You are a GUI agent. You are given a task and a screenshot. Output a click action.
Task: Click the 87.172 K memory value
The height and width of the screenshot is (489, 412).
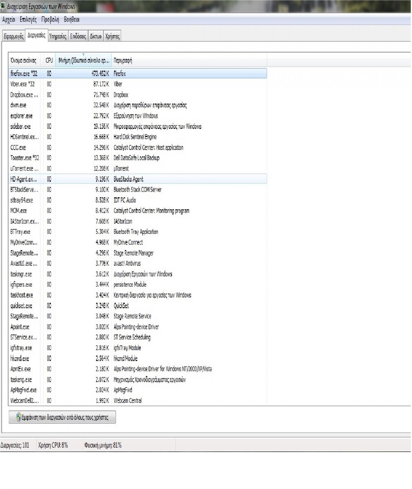(x=101, y=84)
